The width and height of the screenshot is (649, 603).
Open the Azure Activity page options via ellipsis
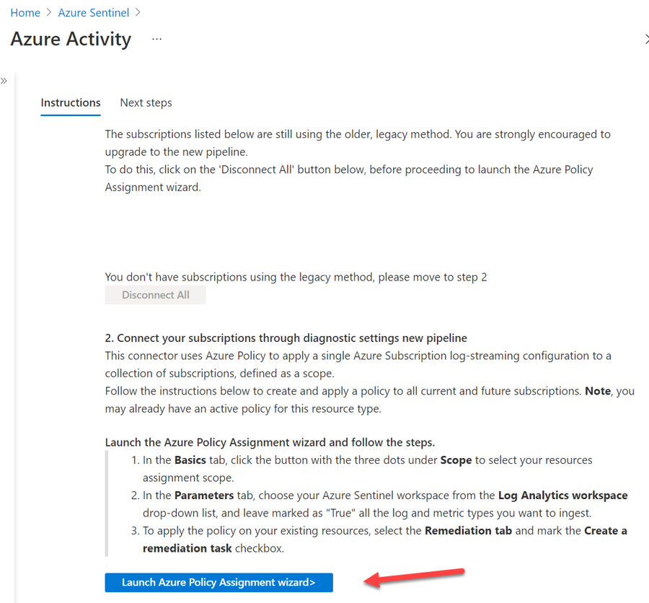[x=156, y=39]
